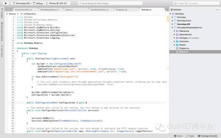The width and height of the screenshot is (221, 138).
Task: Click the Controllers folder icon
Action: [177, 41]
